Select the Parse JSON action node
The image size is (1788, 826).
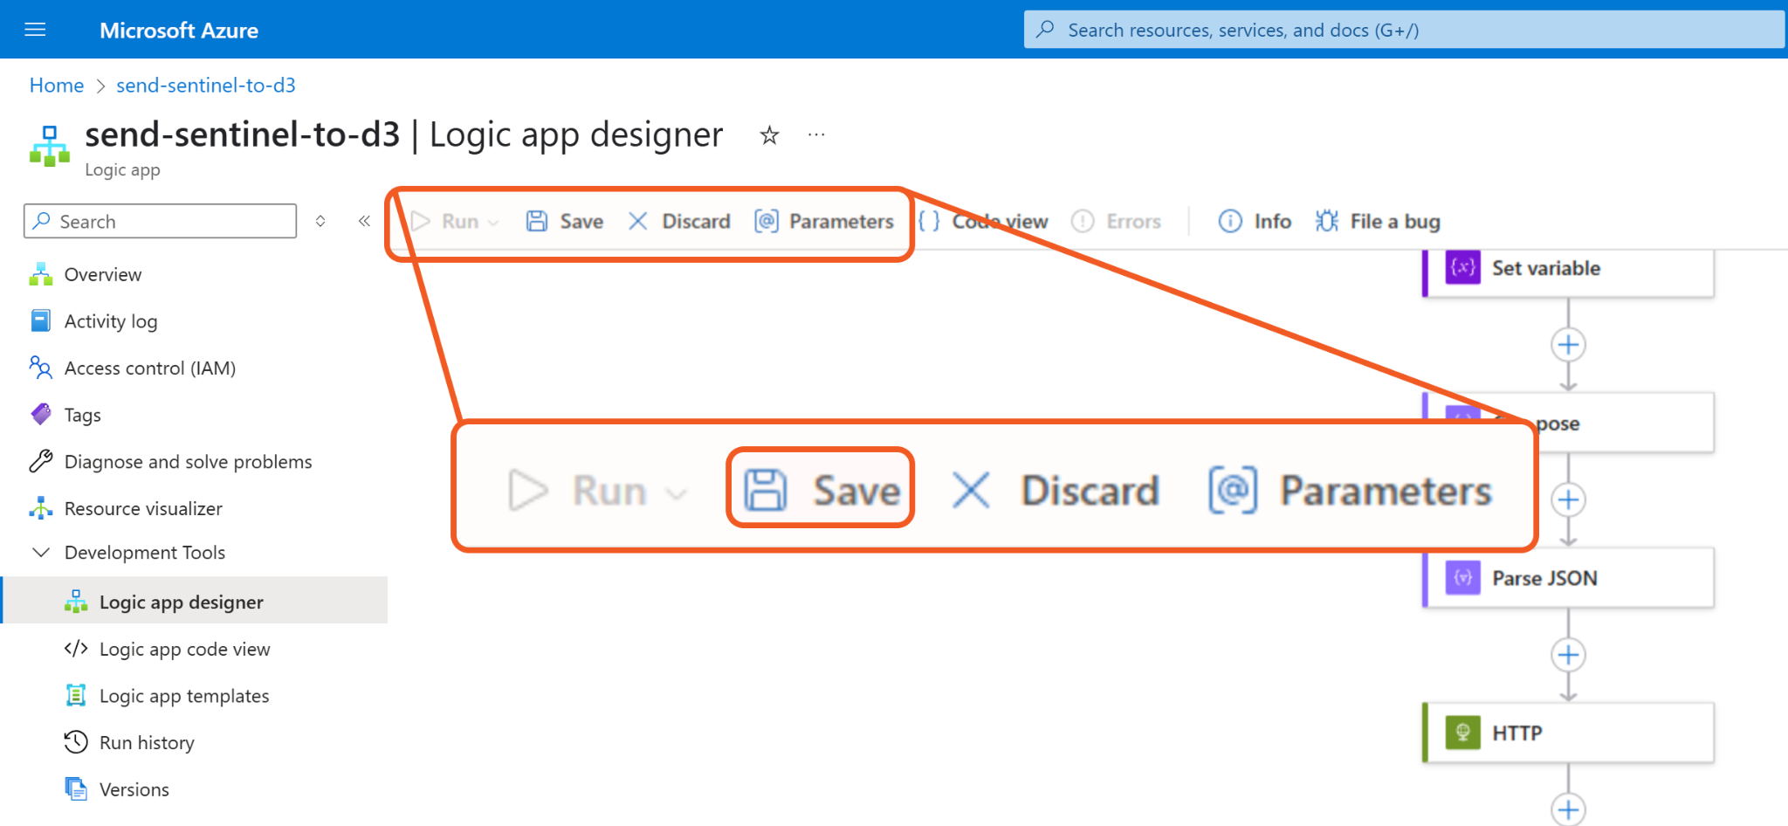pyautogui.click(x=1568, y=578)
